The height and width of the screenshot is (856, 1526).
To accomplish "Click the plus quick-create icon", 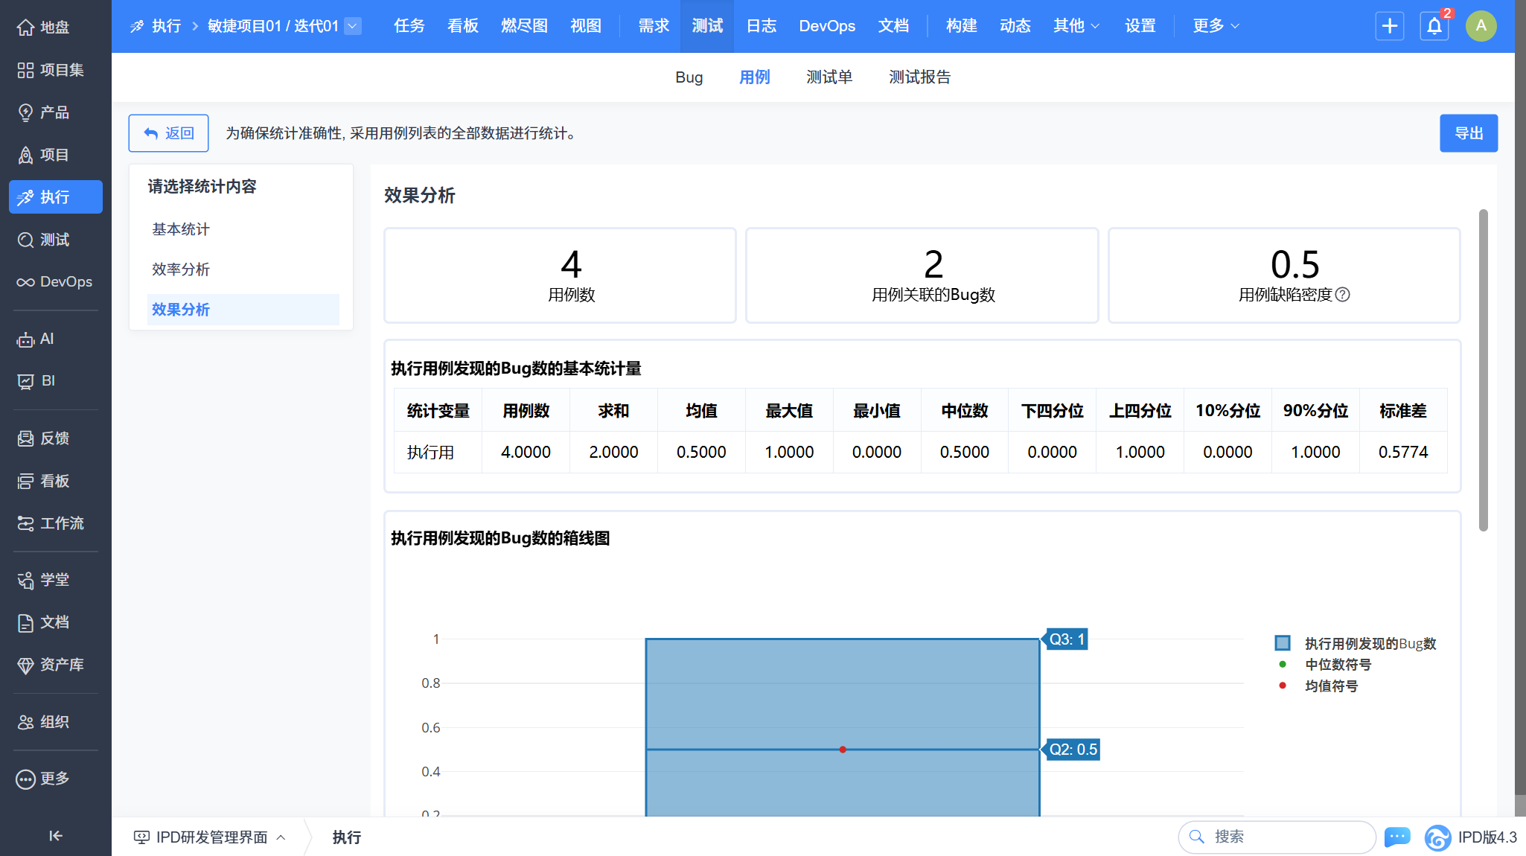I will click(x=1389, y=26).
